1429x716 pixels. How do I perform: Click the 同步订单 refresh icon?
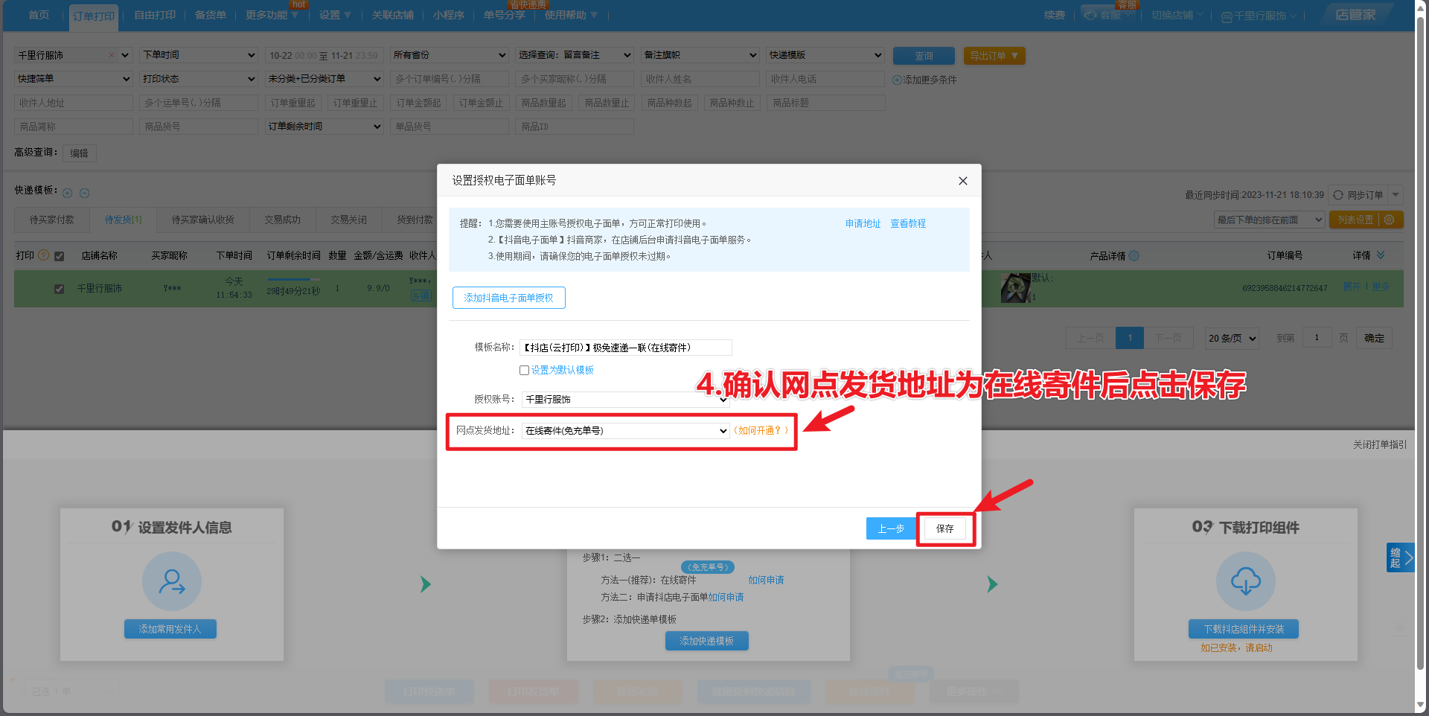click(x=1338, y=195)
